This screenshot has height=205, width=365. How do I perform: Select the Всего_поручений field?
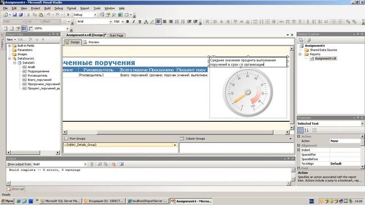pyautogui.click(x=39, y=80)
